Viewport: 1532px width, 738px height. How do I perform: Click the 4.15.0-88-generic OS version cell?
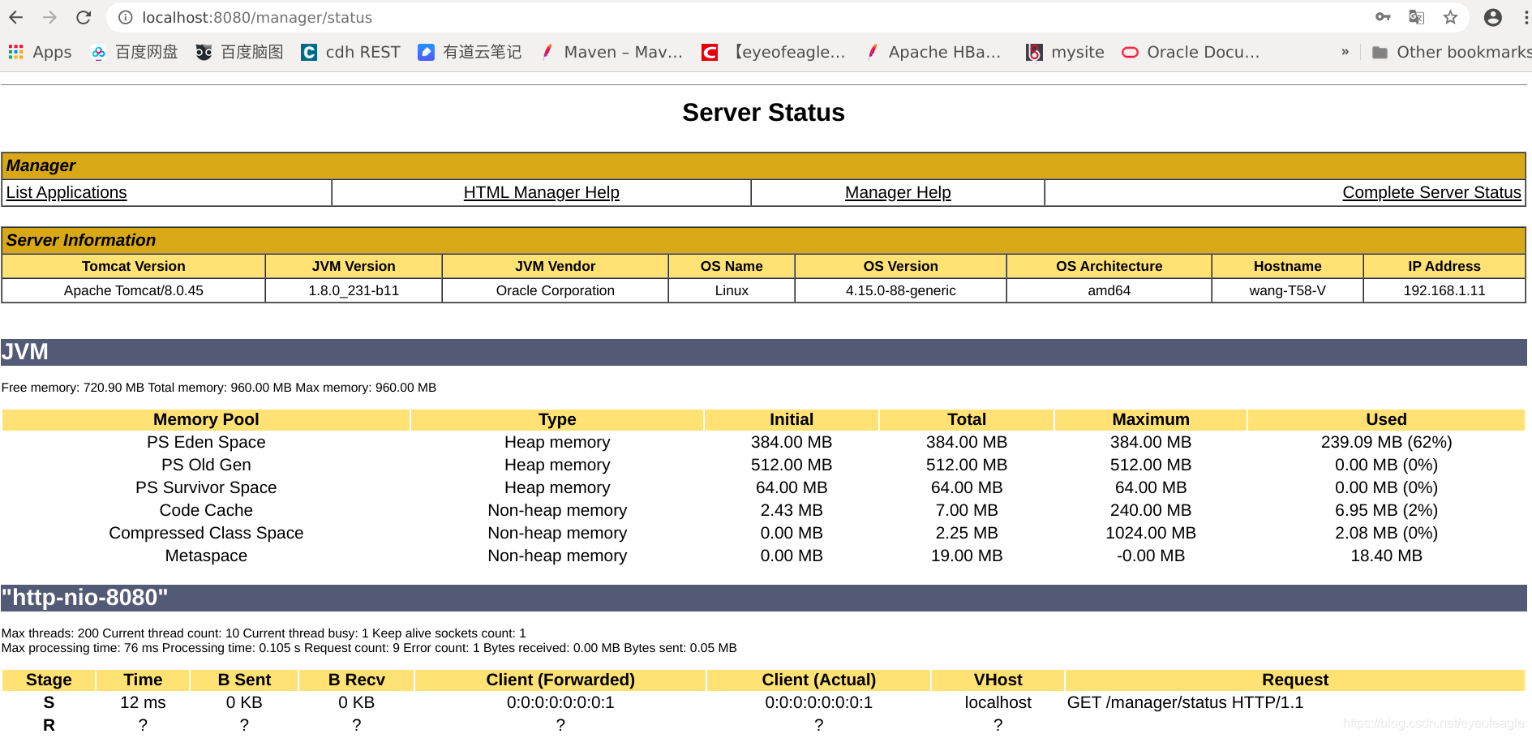point(900,290)
